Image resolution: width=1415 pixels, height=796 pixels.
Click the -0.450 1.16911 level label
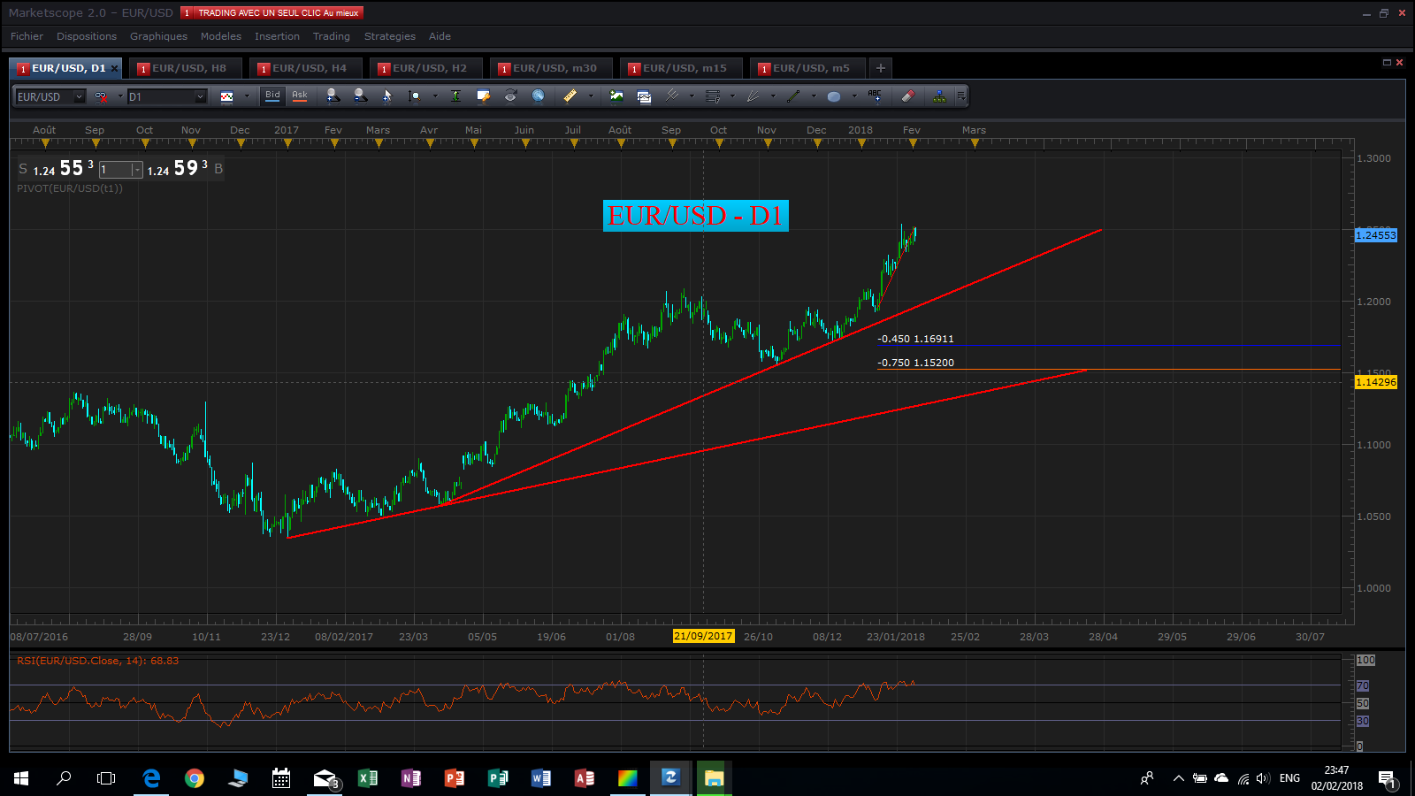click(915, 339)
